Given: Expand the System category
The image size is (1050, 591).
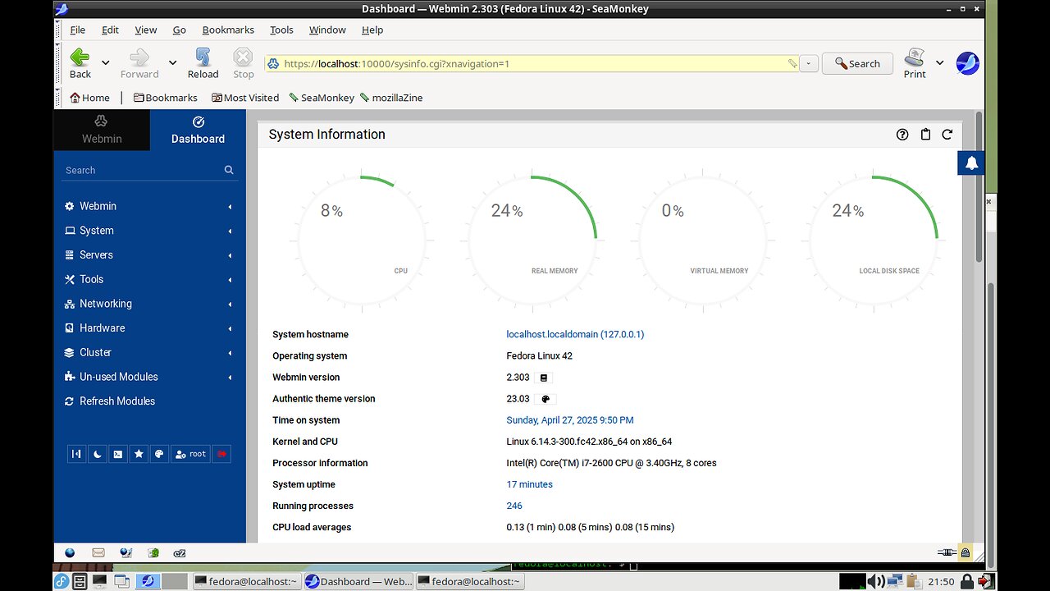Looking at the screenshot, I should [149, 231].
